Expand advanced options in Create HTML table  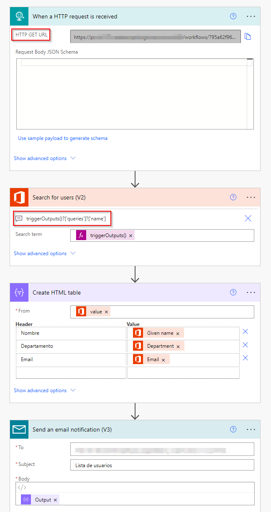45,390
